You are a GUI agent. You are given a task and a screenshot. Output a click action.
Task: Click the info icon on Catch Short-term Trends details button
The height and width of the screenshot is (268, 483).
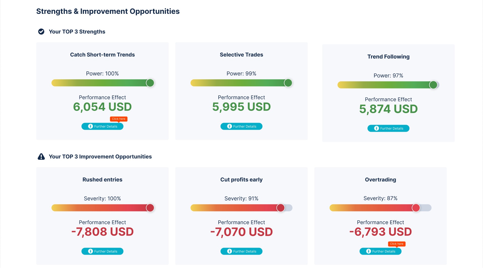(90, 126)
